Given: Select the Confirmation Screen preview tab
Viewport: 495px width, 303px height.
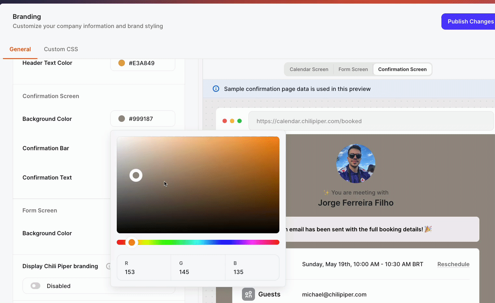Looking at the screenshot, I should (402, 69).
